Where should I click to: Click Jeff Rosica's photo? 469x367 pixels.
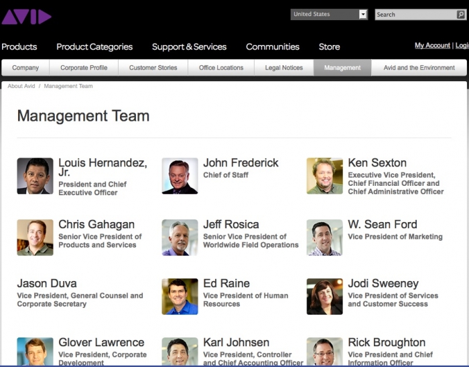tap(180, 238)
